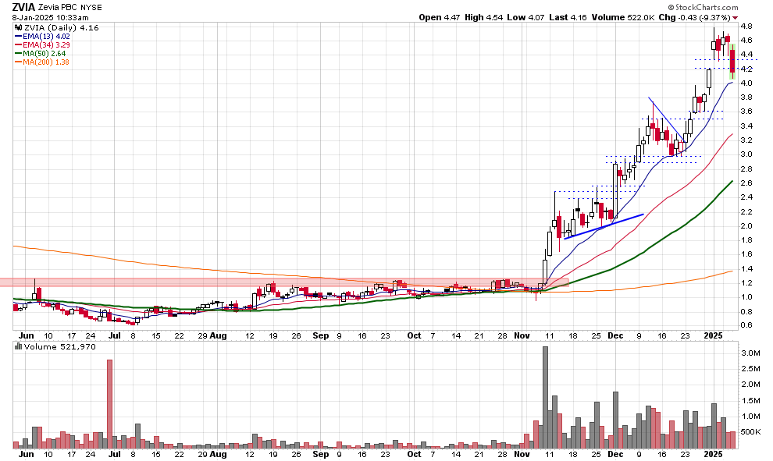Click the tall late-June volume spike bar
This screenshot has height=461, width=773.
tap(109, 403)
